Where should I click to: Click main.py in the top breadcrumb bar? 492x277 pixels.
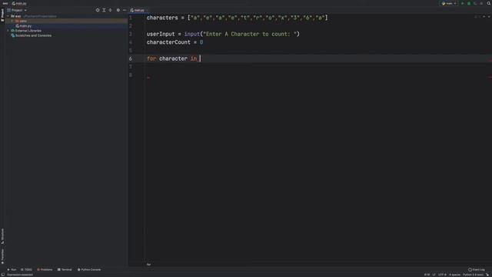click(x=19, y=3)
